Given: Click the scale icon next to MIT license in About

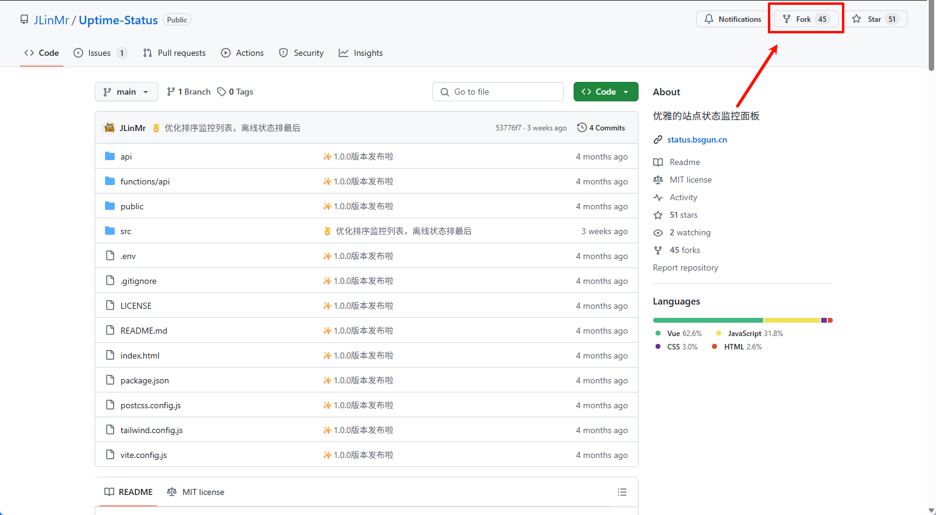Looking at the screenshot, I should (x=658, y=180).
